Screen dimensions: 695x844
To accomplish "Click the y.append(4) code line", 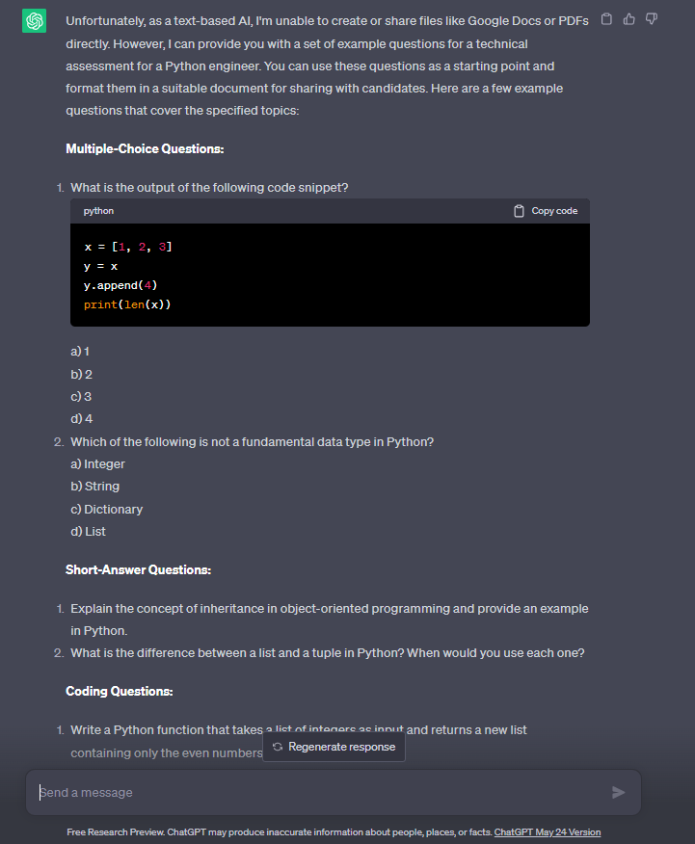I will click(120, 285).
